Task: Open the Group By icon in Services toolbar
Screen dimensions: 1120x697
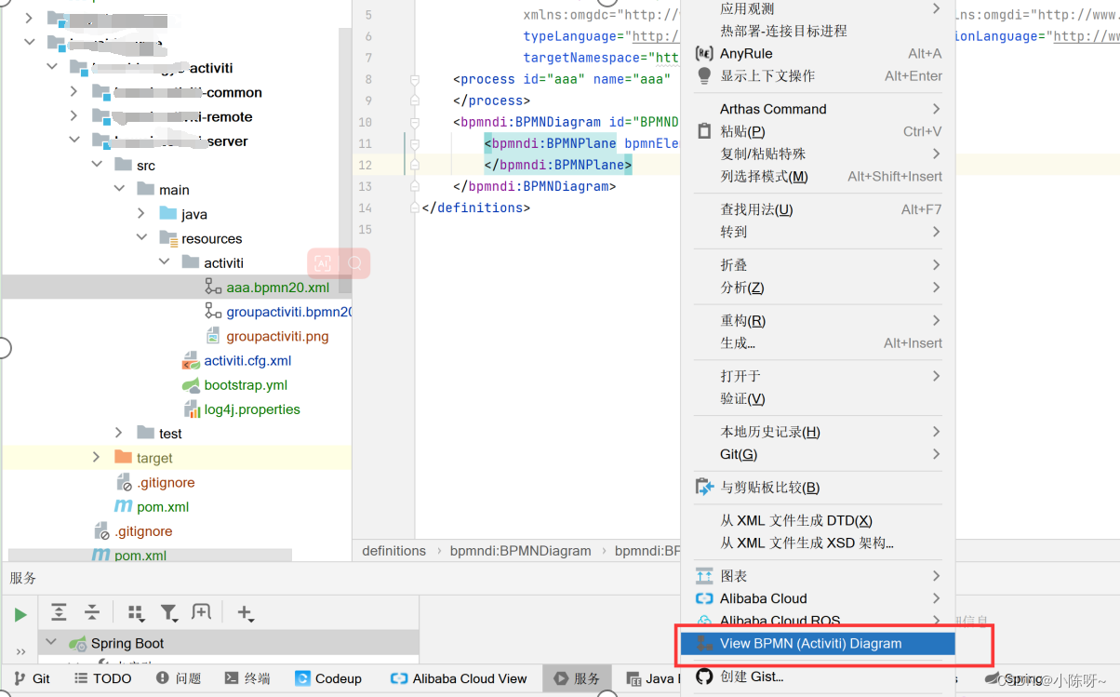Action: coord(136,612)
